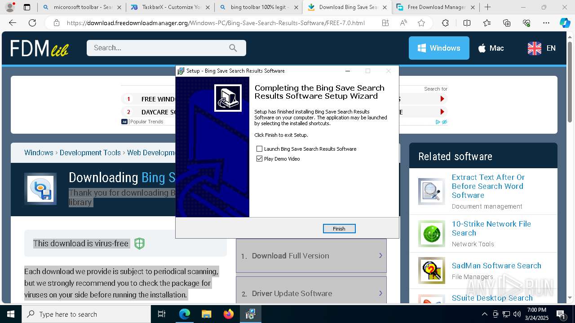Select the Mac platform button
This screenshot has width=575, height=323.
pyautogui.click(x=491, y=48)
